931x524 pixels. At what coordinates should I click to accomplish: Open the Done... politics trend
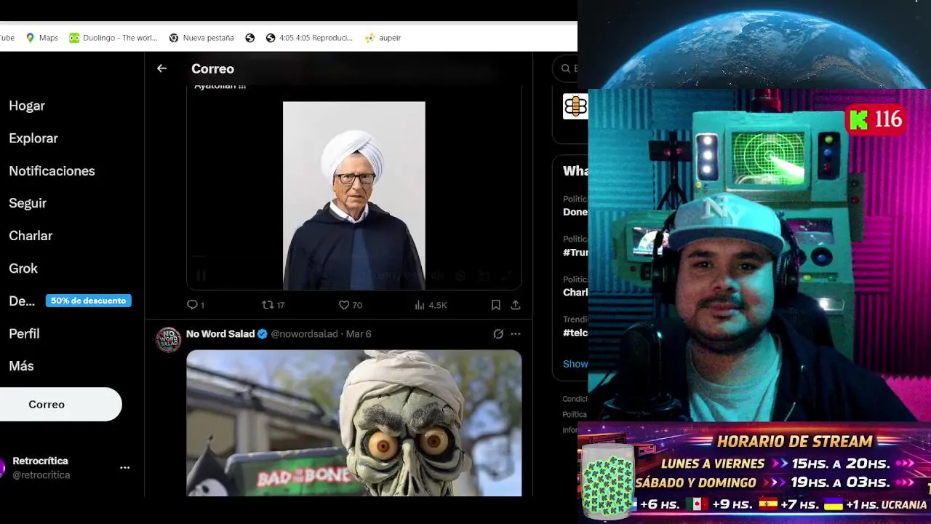[575, 212]
